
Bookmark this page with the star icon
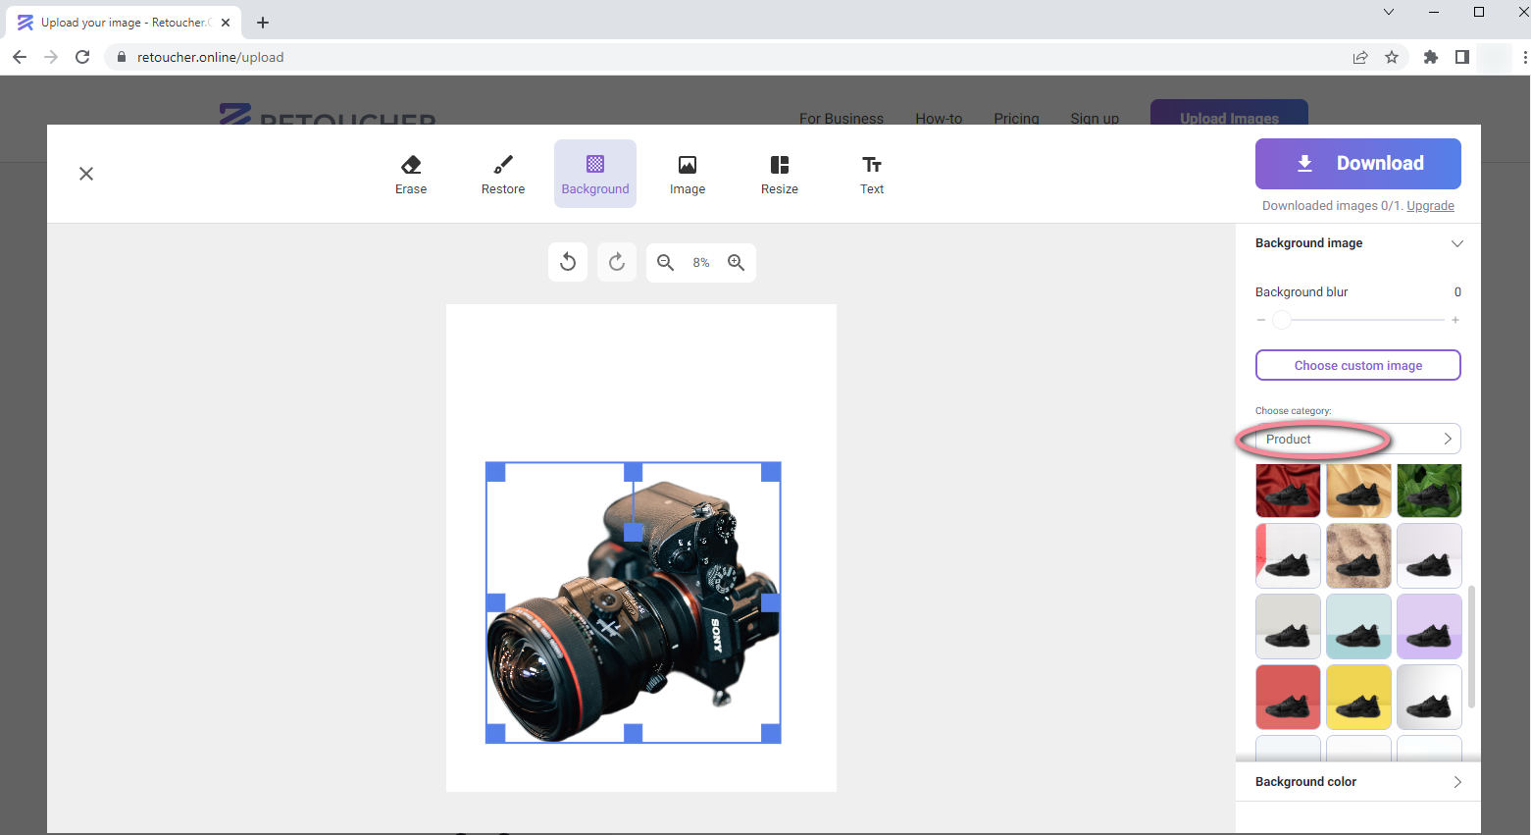[x=1391, y=57]
